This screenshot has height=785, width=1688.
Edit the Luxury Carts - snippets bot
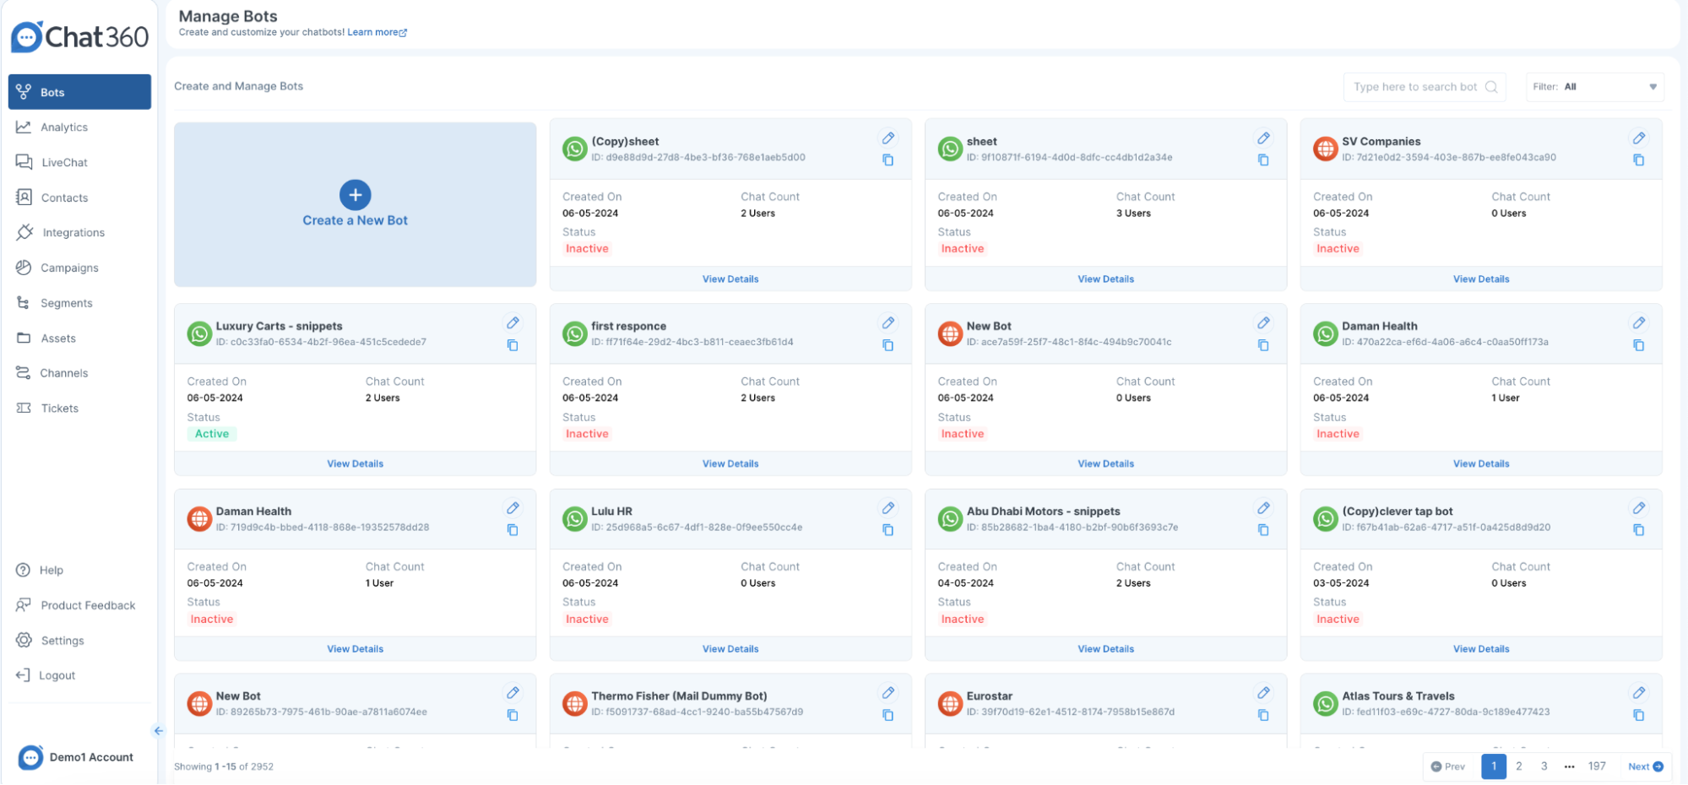[513, 323]
